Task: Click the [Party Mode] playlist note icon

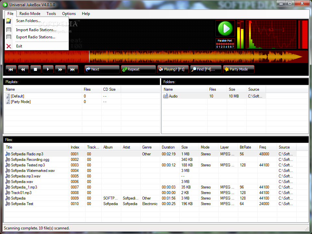Action: click(8, 102)
